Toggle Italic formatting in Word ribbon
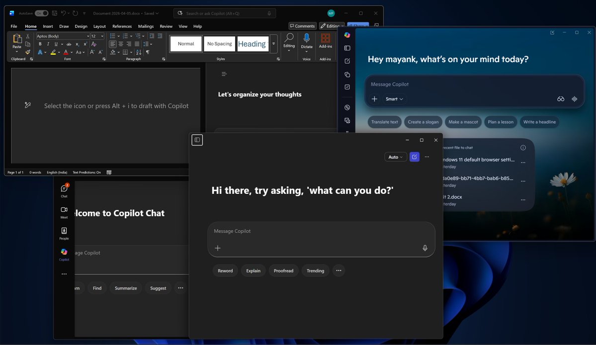Viewport: 596px width, 345px height. (x=48, y=44)
